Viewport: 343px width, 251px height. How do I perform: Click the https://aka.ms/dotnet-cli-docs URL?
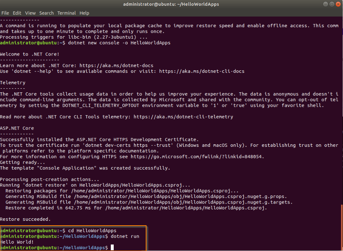coord(202,71)
